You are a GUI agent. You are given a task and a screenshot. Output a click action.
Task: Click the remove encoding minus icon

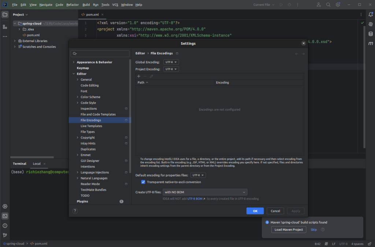coord(145,76)
